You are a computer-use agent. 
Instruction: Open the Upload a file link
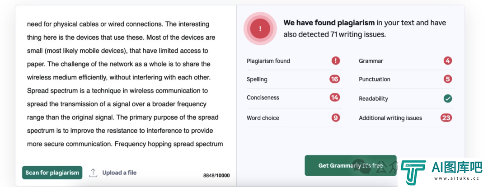point(119,173)
